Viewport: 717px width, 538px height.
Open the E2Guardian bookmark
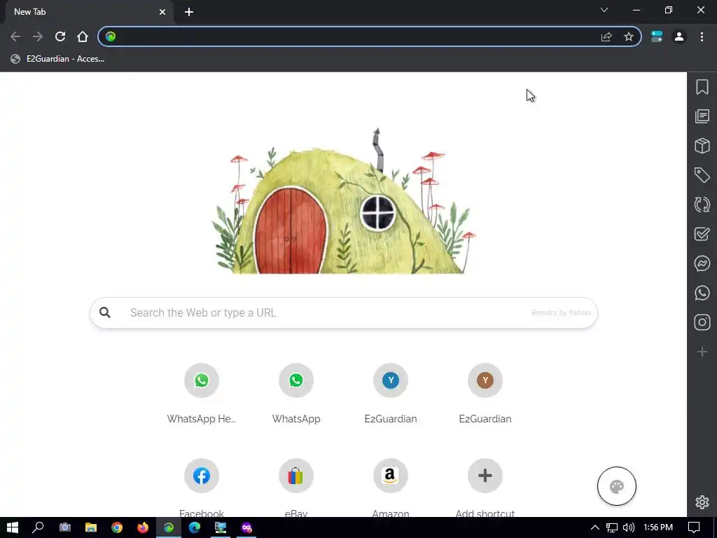(x=57, y=59)
